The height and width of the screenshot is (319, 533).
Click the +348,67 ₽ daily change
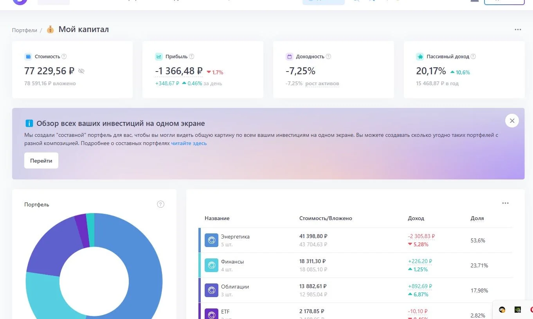tap(167, 83)
